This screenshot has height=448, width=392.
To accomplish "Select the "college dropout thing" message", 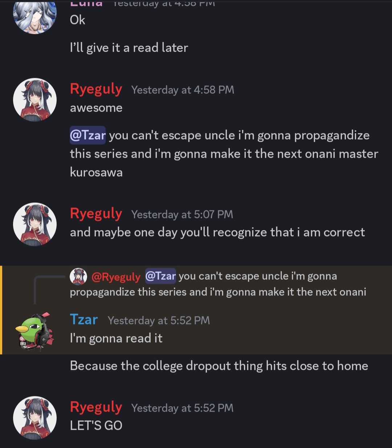I will pyautogui.click(x=219, y=366).
